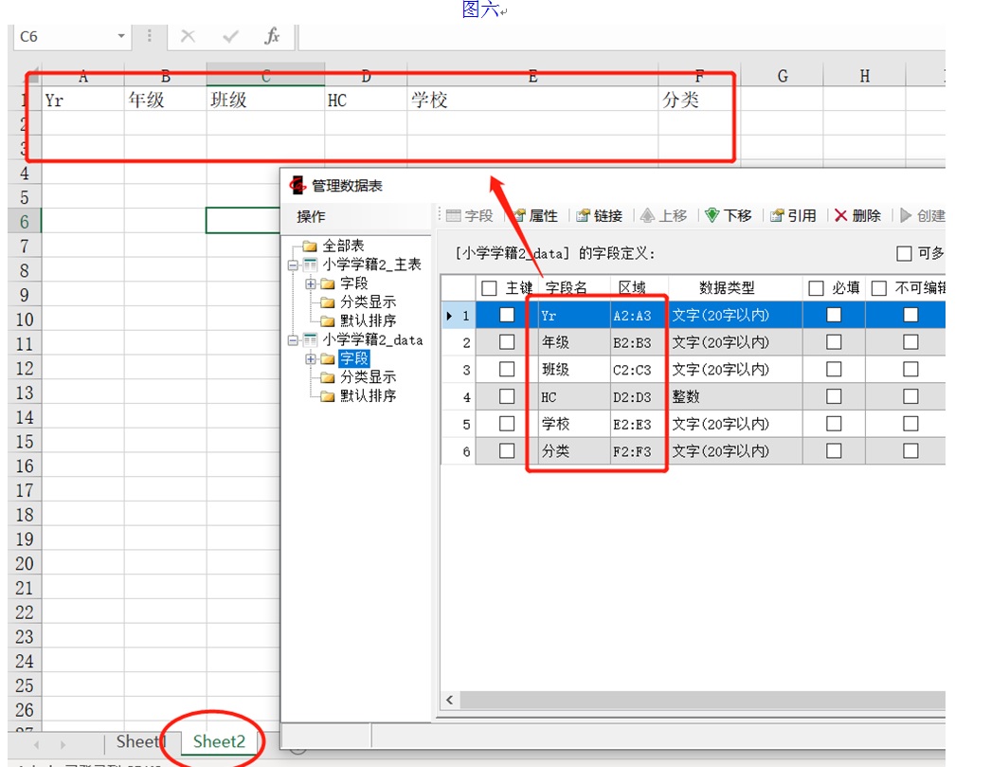Expand 字段 under 小学学籍2_主表
The image size is (991, 767).
[x=310, y=283]
